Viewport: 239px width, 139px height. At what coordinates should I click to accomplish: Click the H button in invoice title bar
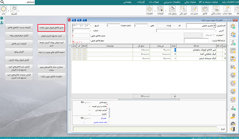74,20
